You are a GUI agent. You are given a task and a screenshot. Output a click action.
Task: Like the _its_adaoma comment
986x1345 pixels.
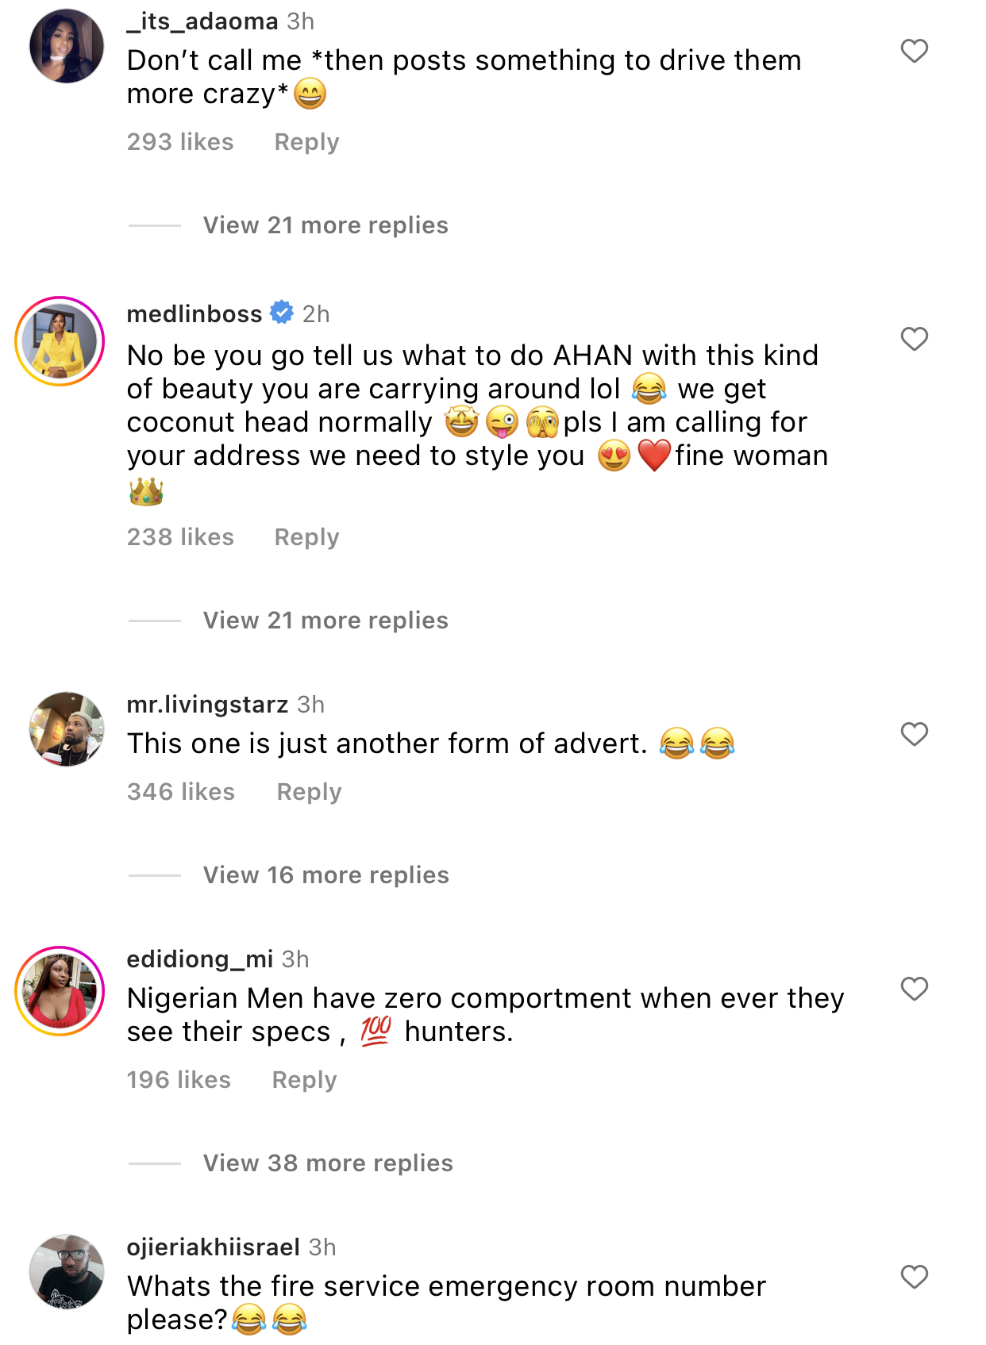(914, 52)
